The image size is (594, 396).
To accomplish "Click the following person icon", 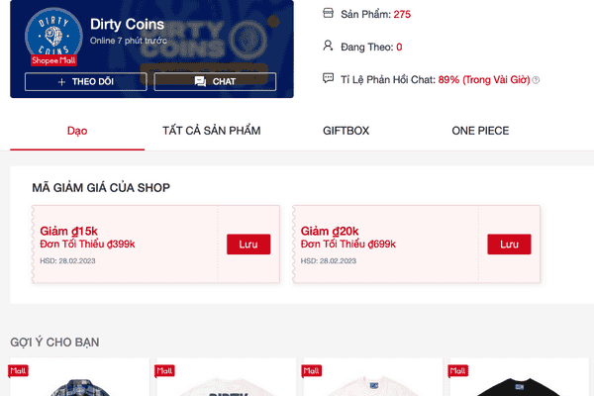I will (329, 46).
